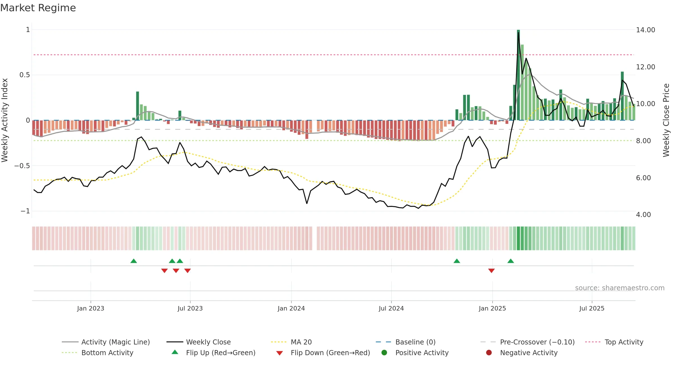Click the Jan 2023 x-axis label
674x379 pixels.
click(91, 308)
